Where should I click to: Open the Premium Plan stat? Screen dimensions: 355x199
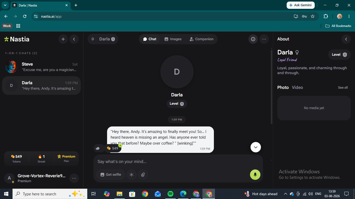[x=67, y=159]
